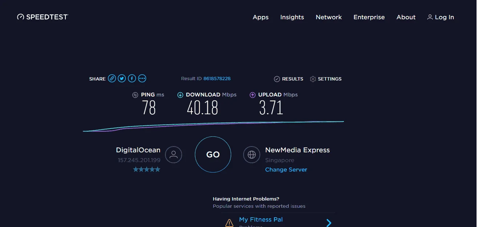This screenshot has width=482, height=227.
Task: Click the PING icon
Action: (x=135, y=95)
